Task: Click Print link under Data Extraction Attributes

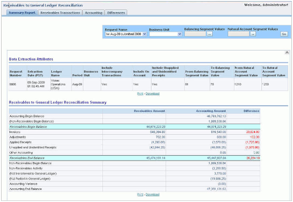Action: [140, 94]
